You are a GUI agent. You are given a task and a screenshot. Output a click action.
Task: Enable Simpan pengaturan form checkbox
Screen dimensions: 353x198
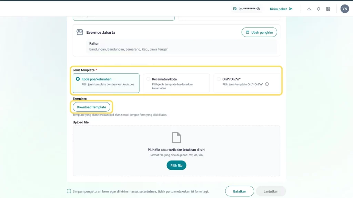[x=69, y=191]
